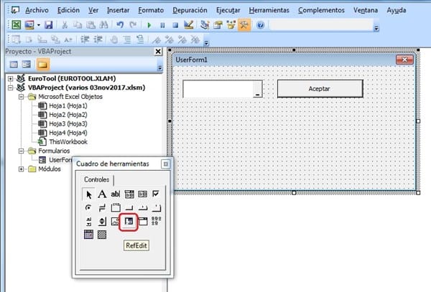Open the Herramientas menu
Screen dimensions: 431x292
[269, 11]
